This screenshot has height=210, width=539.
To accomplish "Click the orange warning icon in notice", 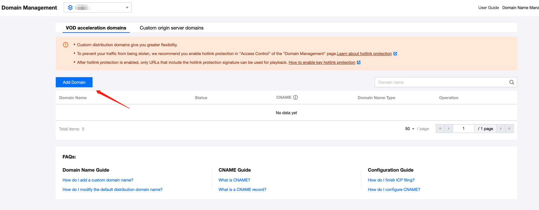I will pos(66,45).
